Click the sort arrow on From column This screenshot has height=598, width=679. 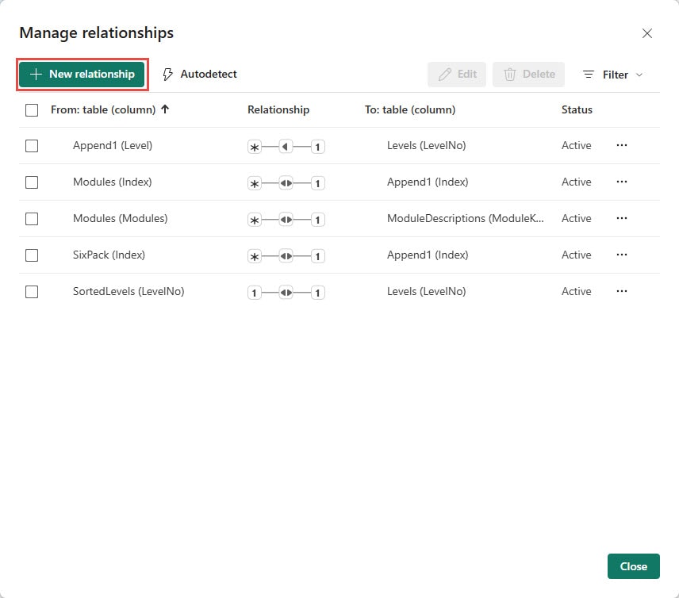[165, 110]
